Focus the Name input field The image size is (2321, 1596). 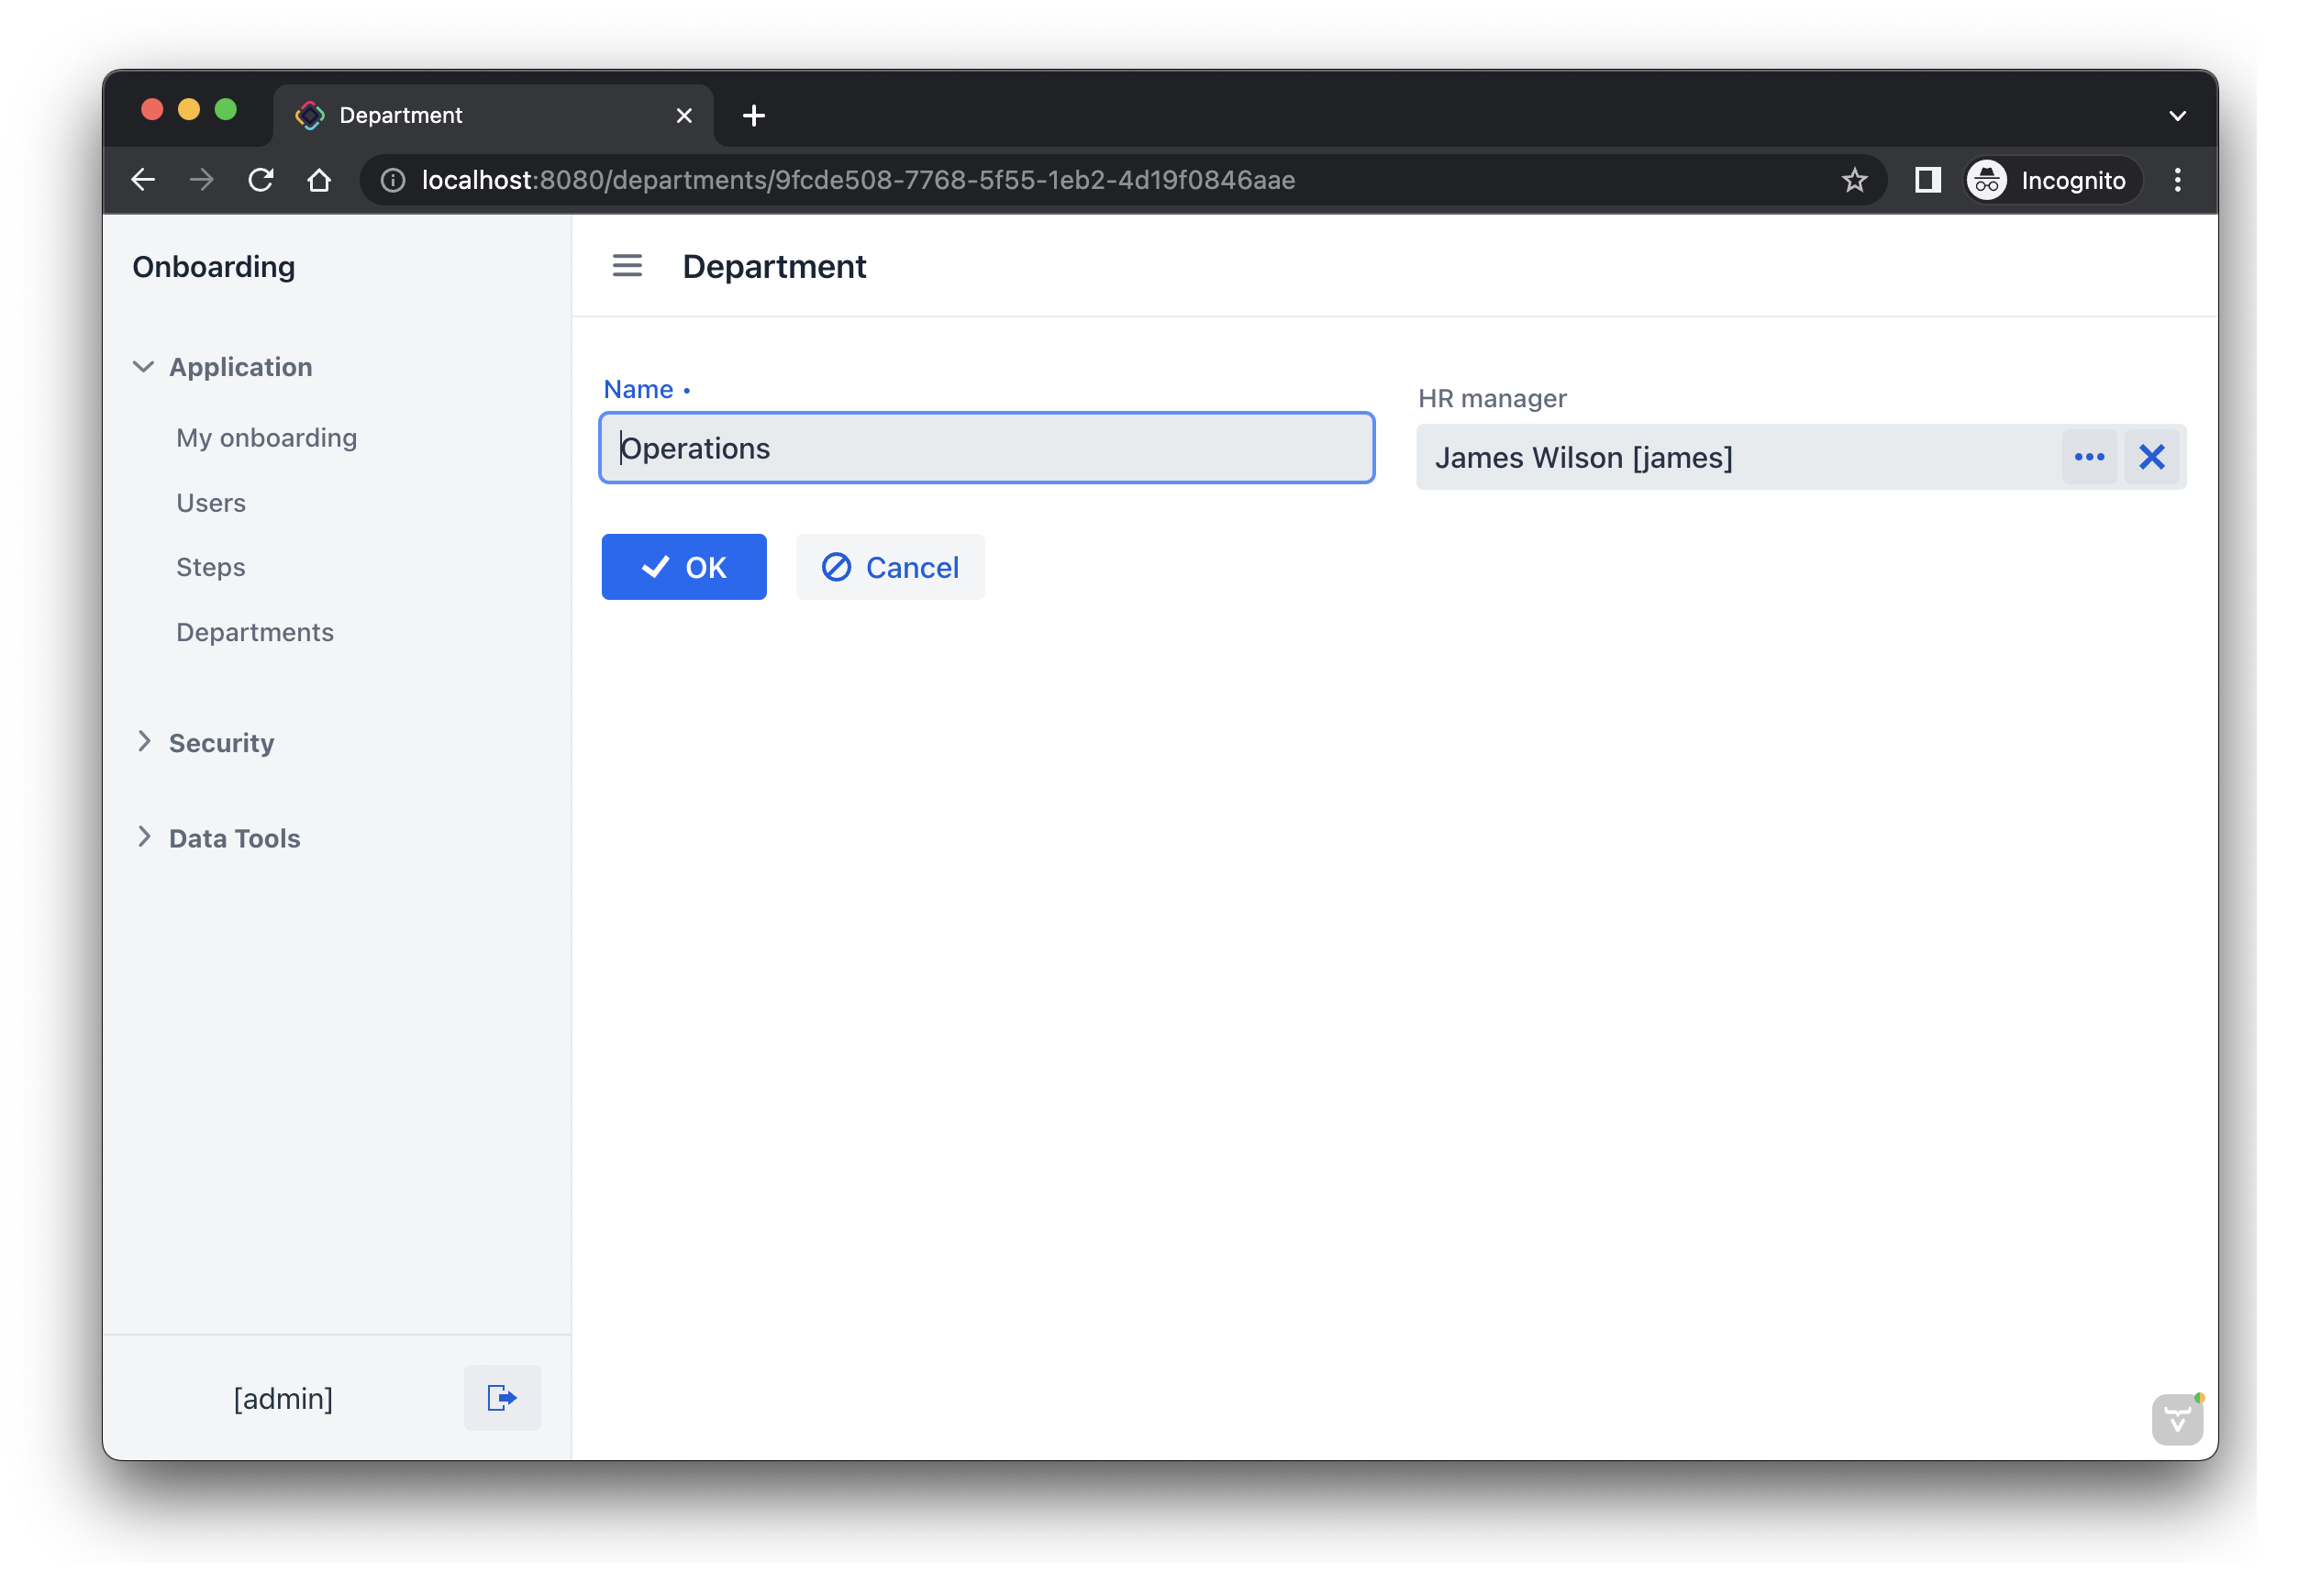pos(986,448)
